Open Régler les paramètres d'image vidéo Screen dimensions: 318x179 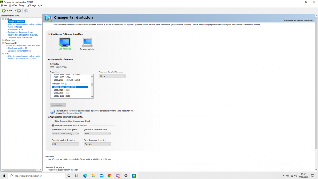[x=22, y=59]
